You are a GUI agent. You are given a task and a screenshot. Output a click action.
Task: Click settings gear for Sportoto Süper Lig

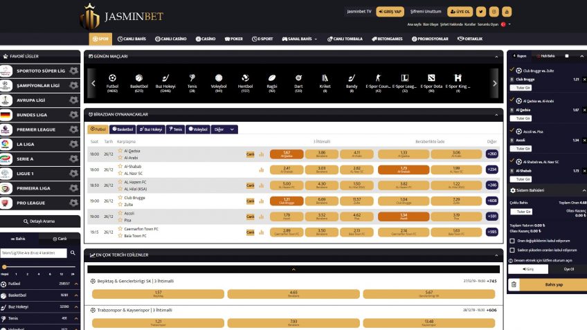click(74, 71)
